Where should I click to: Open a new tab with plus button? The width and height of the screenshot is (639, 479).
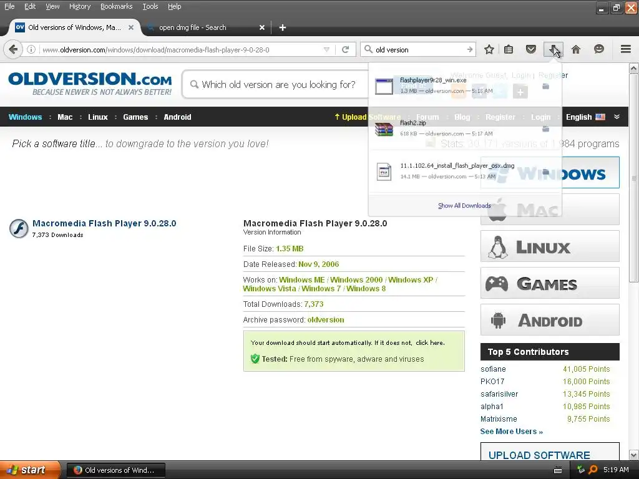[x=283, y=27]
